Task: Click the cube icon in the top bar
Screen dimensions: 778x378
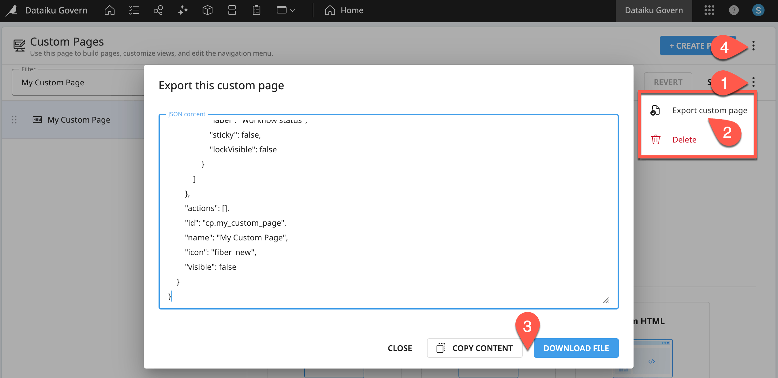Action: coord(207,10)
